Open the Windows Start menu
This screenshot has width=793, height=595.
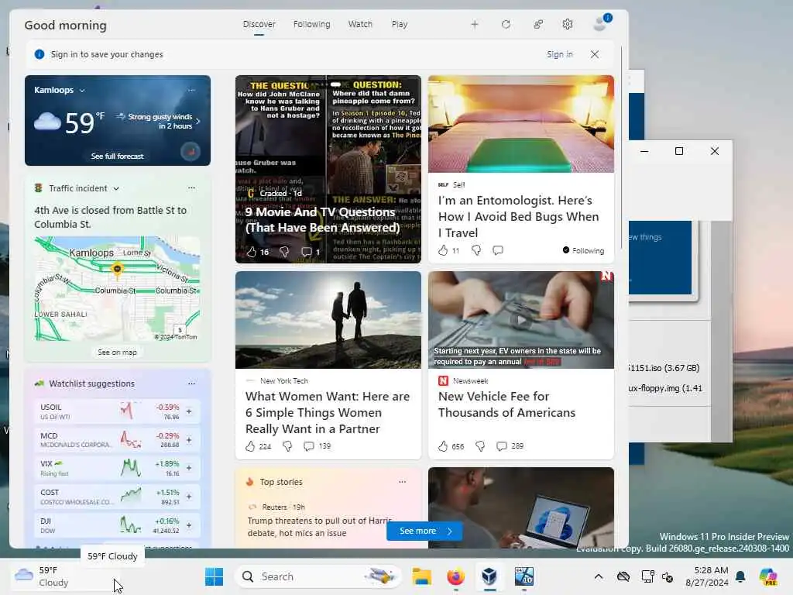(214, 576)
